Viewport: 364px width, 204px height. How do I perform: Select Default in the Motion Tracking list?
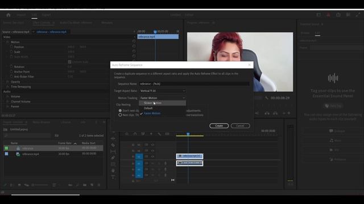162,108
